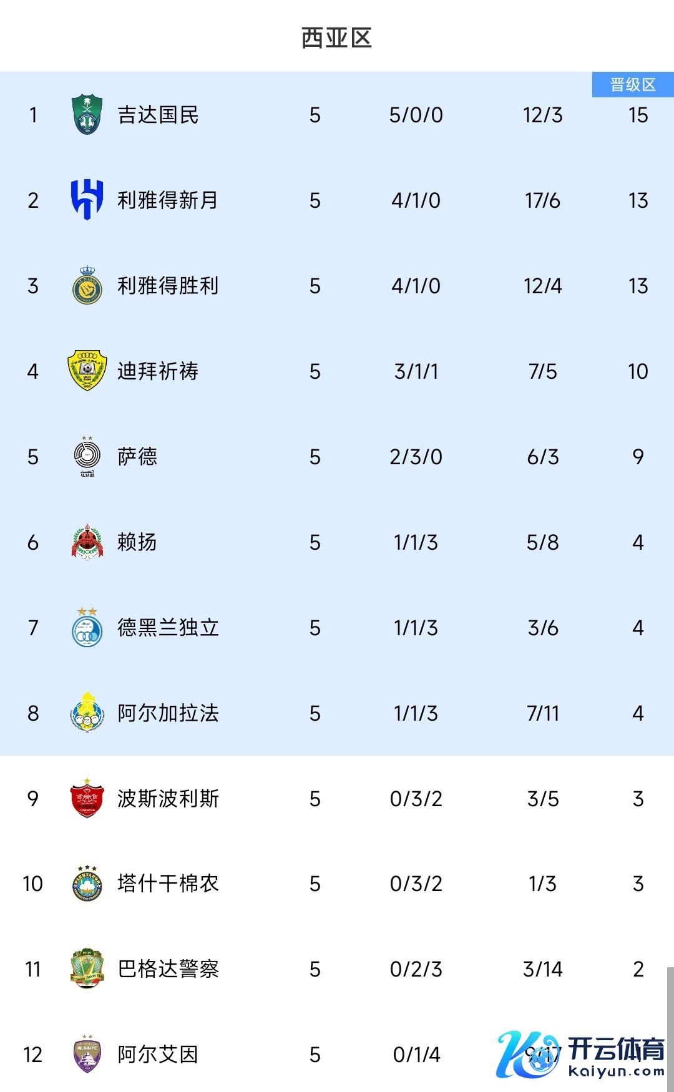Click the Al-Nassr (利雅得胜利) team crest
This screenshot has height=1092, width=674.
click(x=87, y=286)
